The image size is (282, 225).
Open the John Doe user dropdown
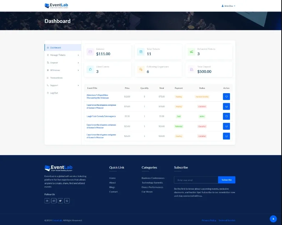(228, 6)
